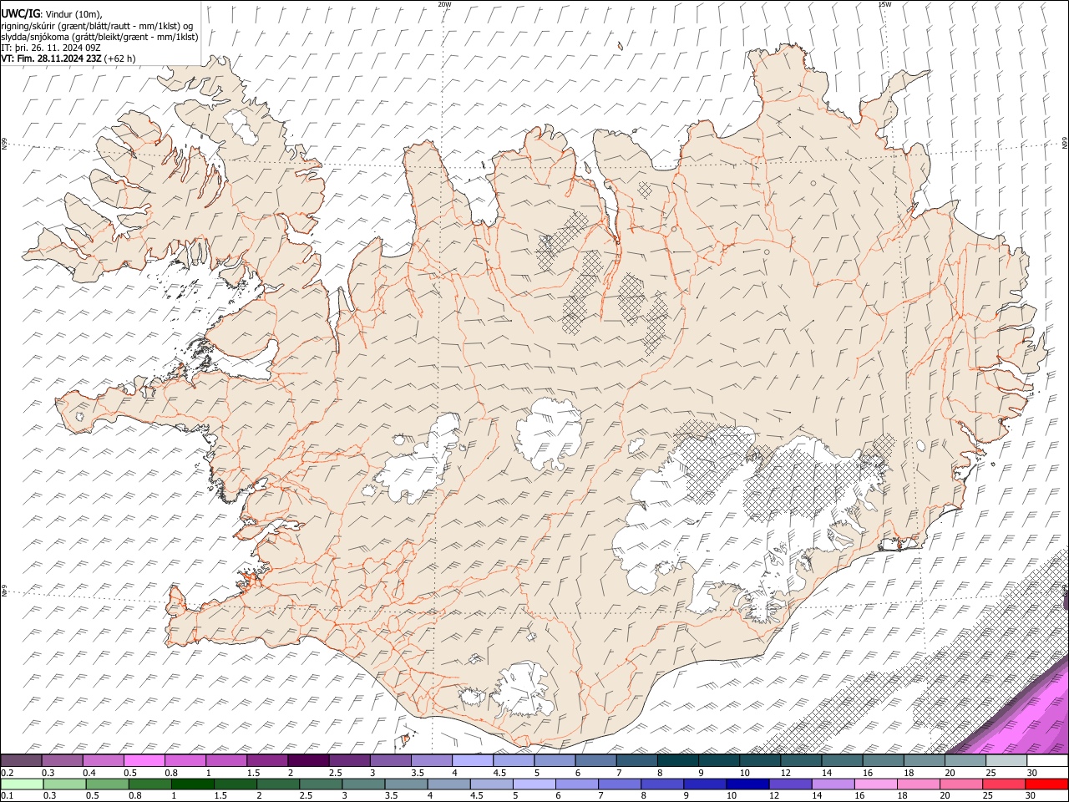Click the medium green 0.5 swatch in the lower legend row
Screen dimensions: 1069x802
[x=109, y=784]
